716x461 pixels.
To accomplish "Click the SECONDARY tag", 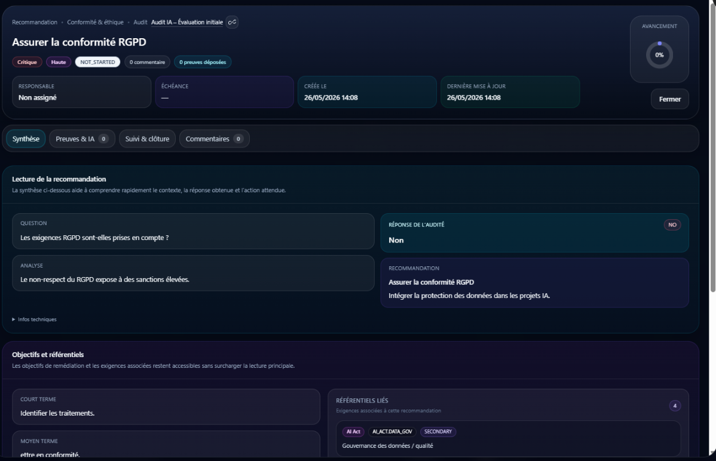I will click(x=437, y=431).
